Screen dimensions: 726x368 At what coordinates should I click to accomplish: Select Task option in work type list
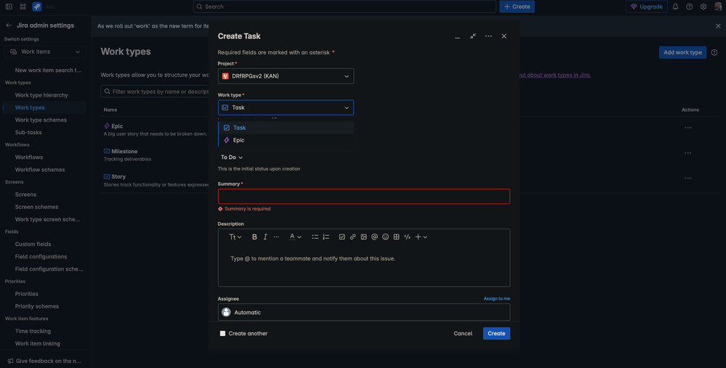[286, 128]
